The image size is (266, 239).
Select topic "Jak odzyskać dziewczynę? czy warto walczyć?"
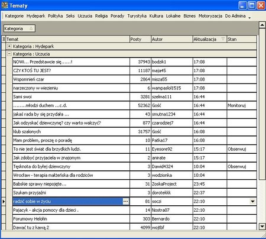[x=71, y=123]
